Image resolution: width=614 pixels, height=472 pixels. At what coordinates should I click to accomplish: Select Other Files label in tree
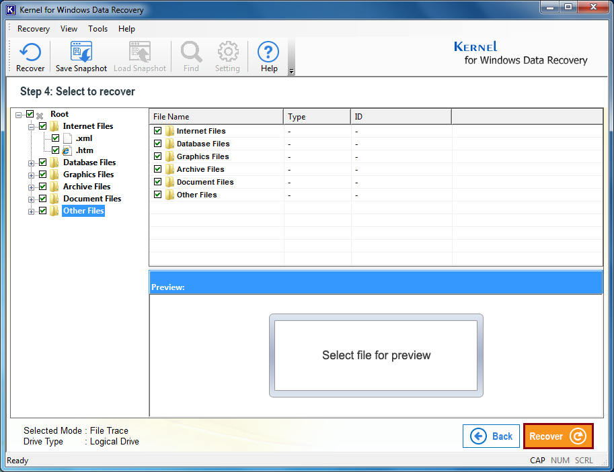(x=83, y=211)
